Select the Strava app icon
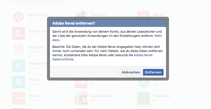 19,98
